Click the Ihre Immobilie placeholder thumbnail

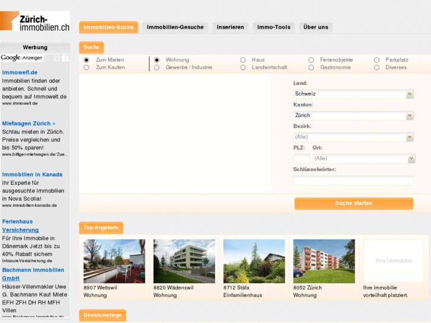tap(394, 261)
